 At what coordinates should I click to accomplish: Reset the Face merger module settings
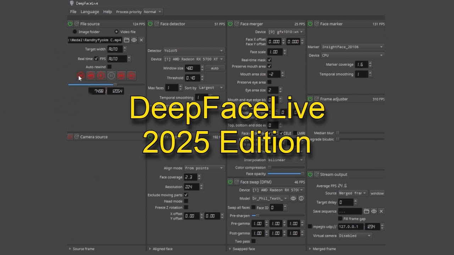pos(237,24)
